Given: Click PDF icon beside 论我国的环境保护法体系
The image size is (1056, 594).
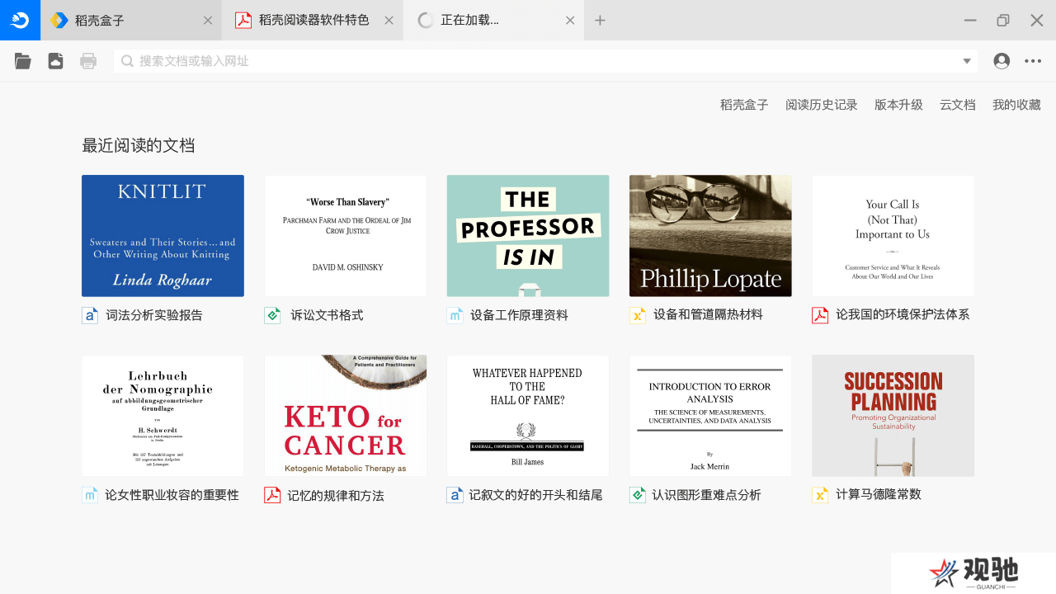Looking at the screenshot, I should [x=820, y=315].
